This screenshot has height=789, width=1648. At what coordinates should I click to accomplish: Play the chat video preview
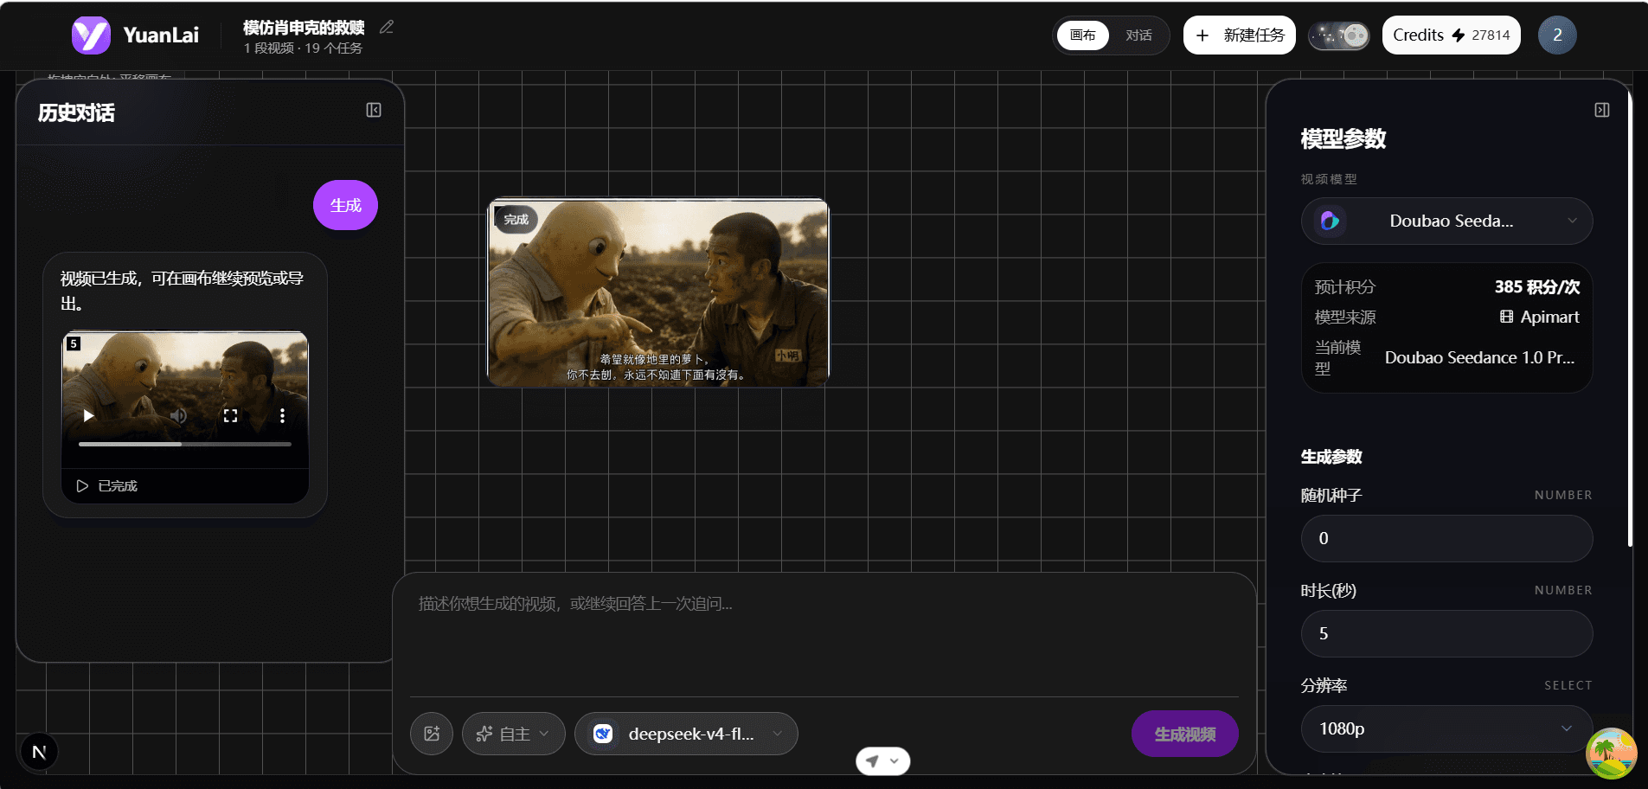click(88, 415)
